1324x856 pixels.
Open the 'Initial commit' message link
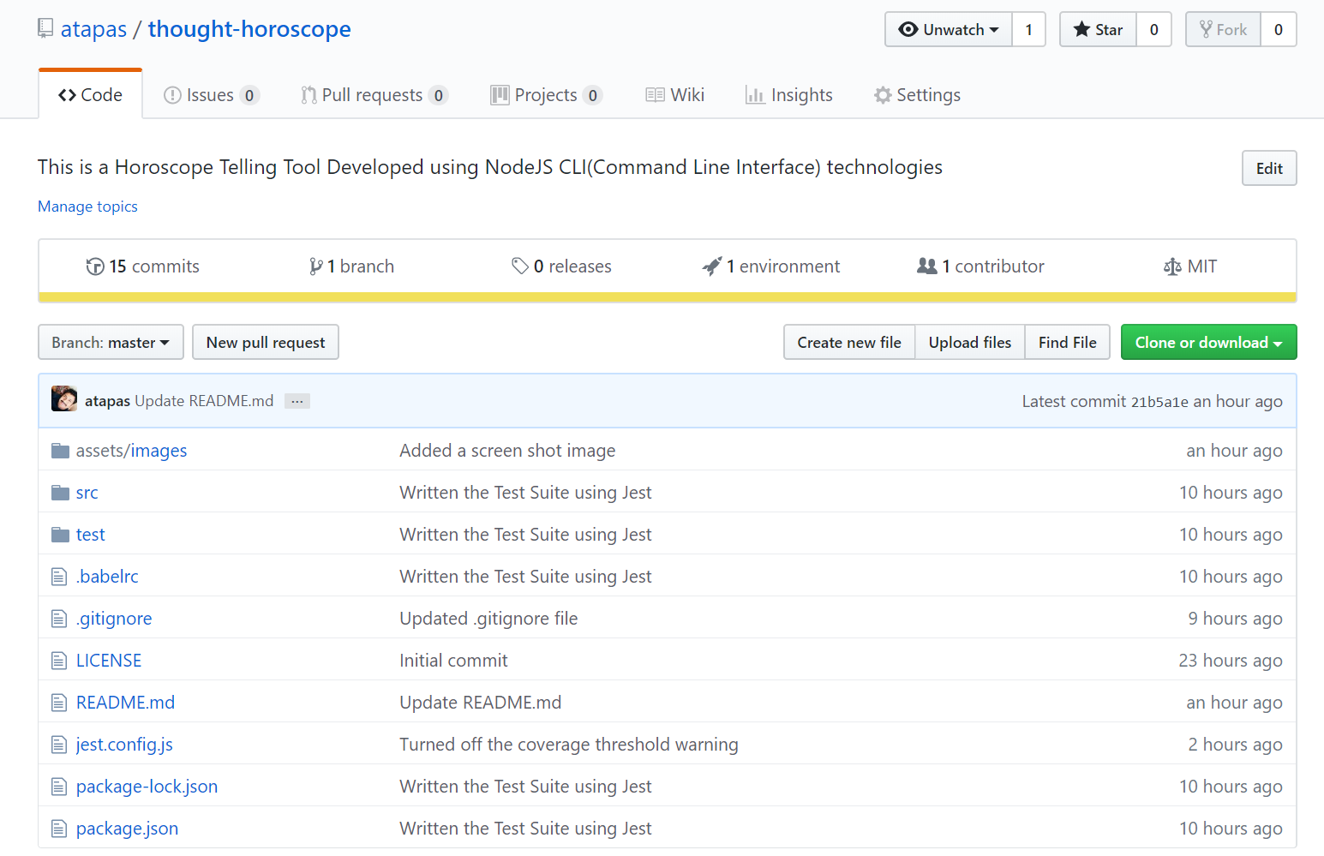pyautogui.click(x=453, y=661)
